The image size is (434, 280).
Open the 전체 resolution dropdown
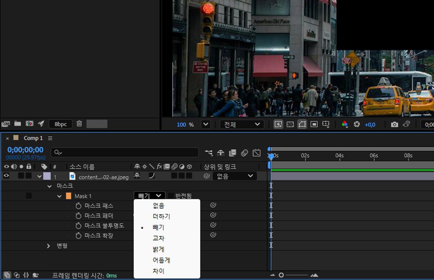point(241,124)
